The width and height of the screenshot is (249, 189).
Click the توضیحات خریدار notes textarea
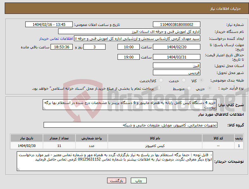[115, 161]
